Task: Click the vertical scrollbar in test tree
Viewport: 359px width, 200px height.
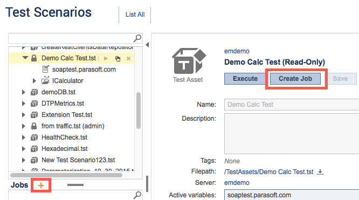Action: coord(139,111)
